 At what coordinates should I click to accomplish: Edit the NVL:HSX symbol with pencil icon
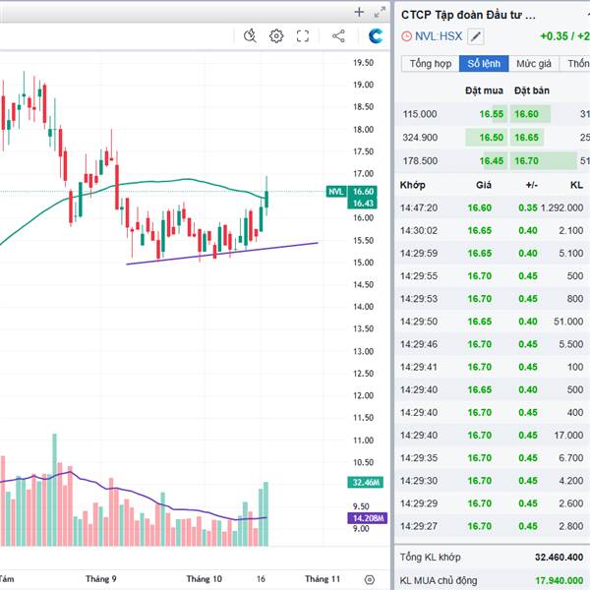click(476, 36)
